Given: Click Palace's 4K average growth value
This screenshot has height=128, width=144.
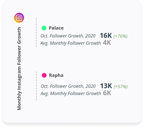Looking at the screenshot, I should coord(107,43).
